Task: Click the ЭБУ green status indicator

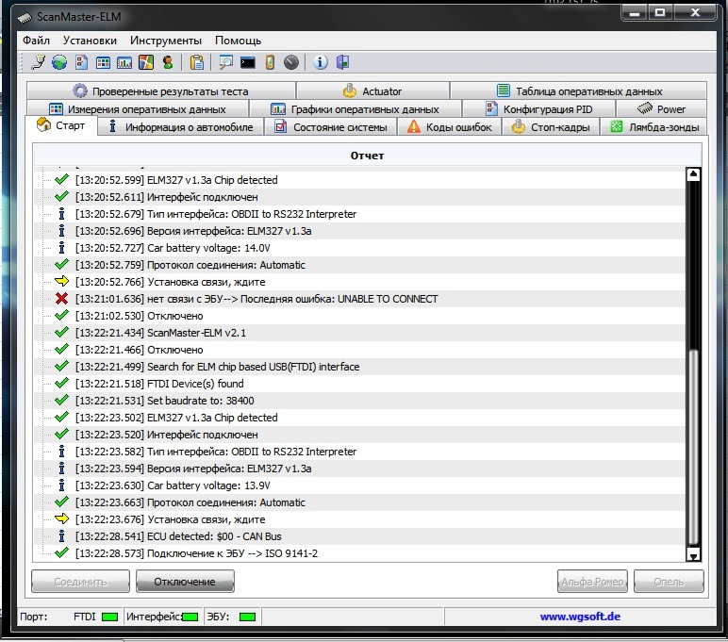Action: 247,617
